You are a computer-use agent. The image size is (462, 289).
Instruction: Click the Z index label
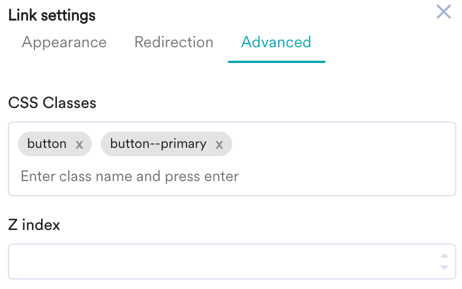pyautogui.click(x=34, y=225)
